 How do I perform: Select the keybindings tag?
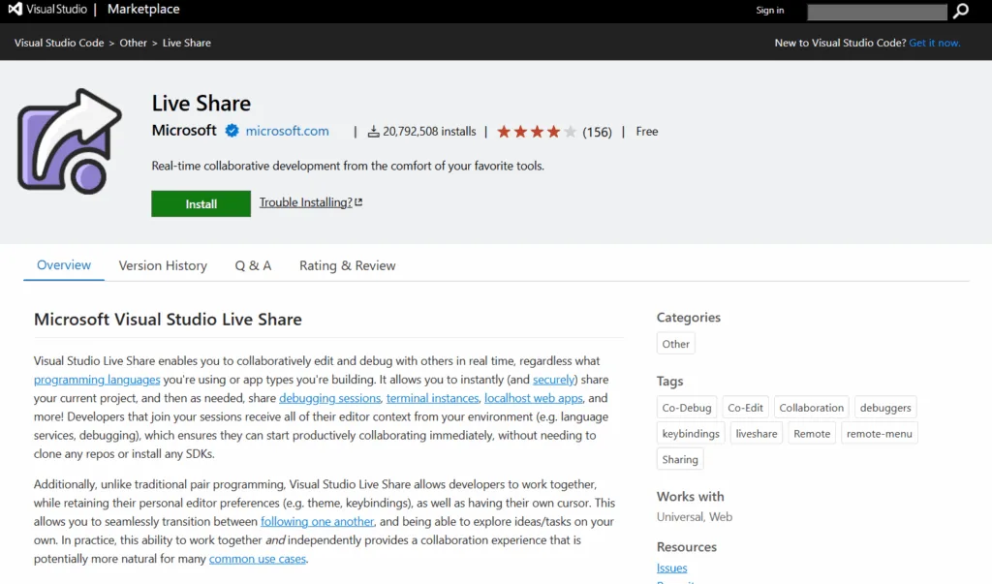[x=690, y=434]
